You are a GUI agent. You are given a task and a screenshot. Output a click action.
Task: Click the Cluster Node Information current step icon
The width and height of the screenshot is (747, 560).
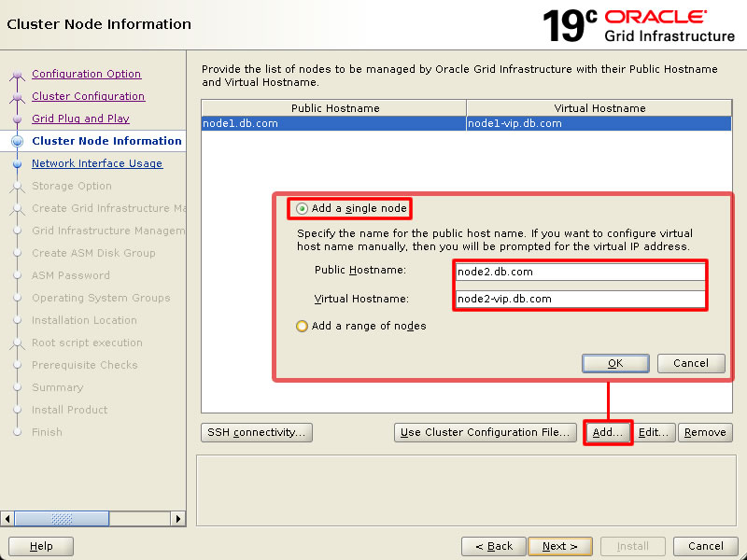(x=17, y=142)
